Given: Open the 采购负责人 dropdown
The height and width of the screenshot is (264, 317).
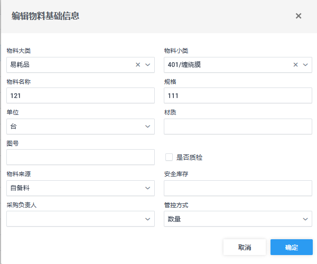Looking at the screenshot, I should click(80, 219).
